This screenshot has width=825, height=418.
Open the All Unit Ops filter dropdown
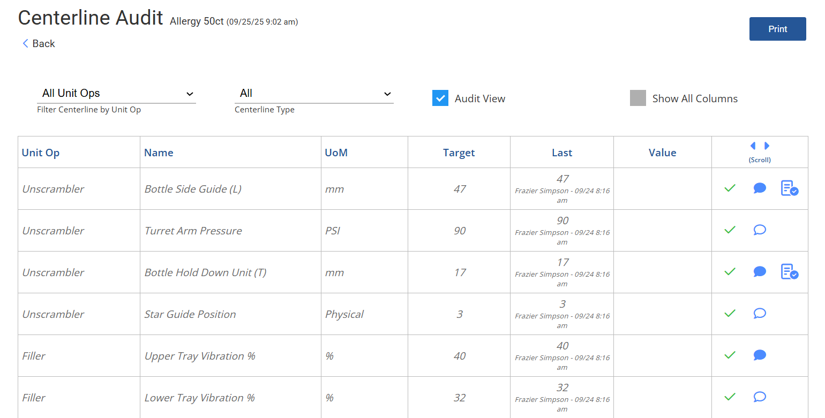[116, 94]
